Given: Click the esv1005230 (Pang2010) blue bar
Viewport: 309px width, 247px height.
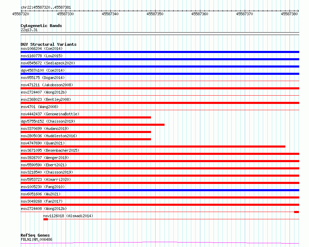Looking at the screenshot, I should point(160,190).
